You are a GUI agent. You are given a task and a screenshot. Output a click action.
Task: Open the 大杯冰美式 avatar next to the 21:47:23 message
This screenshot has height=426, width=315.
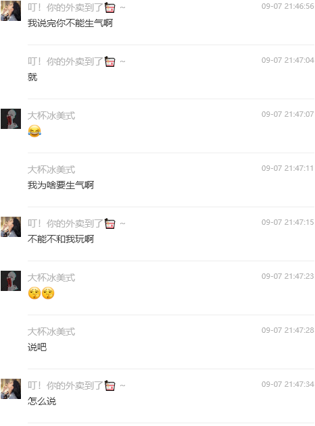point(11,281)
